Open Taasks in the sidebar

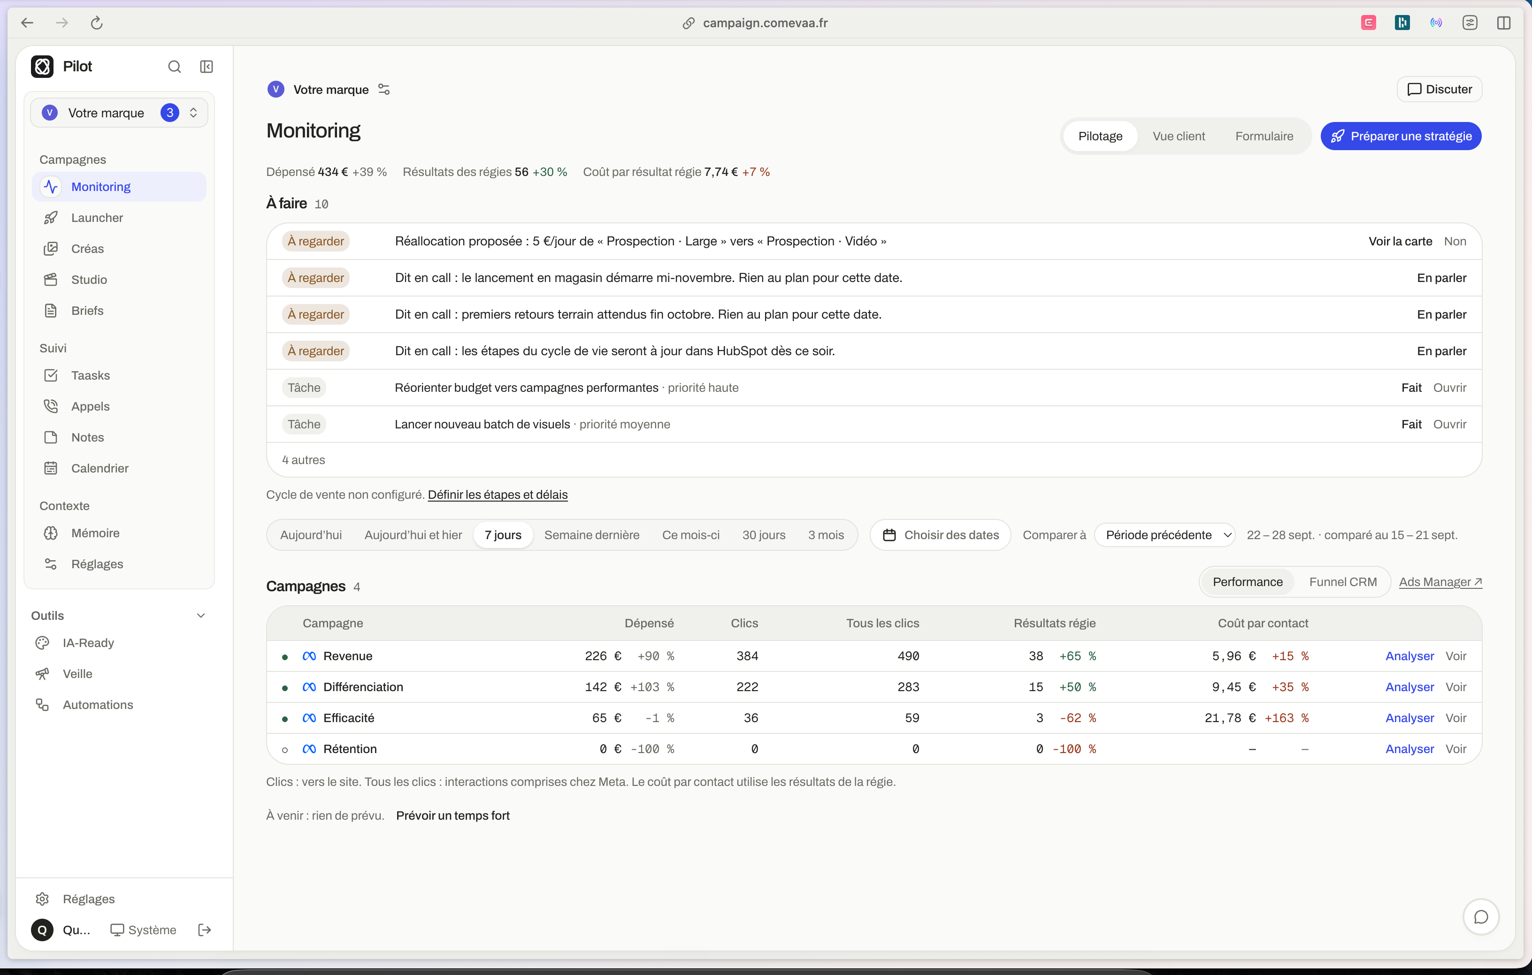(119, 375)
